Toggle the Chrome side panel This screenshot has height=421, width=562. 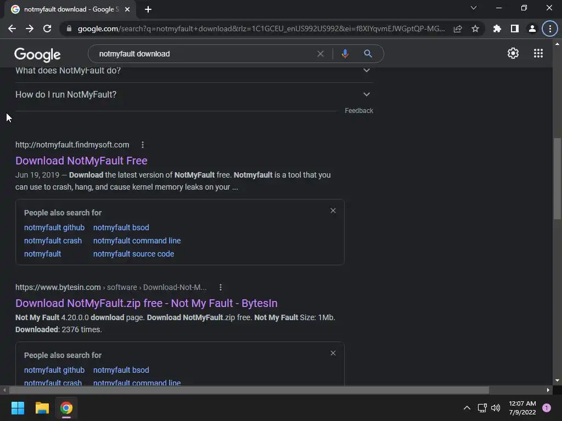point(515,29)
